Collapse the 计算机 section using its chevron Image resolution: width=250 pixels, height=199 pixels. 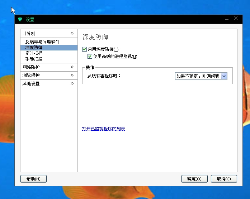(72, 33)
